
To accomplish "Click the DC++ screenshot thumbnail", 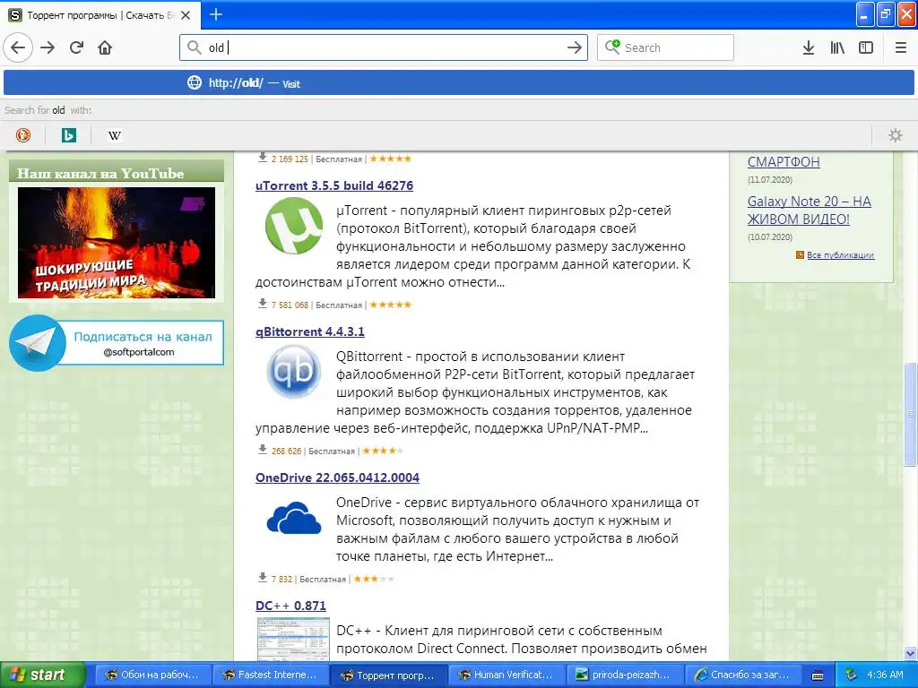I will coord(293,639).
